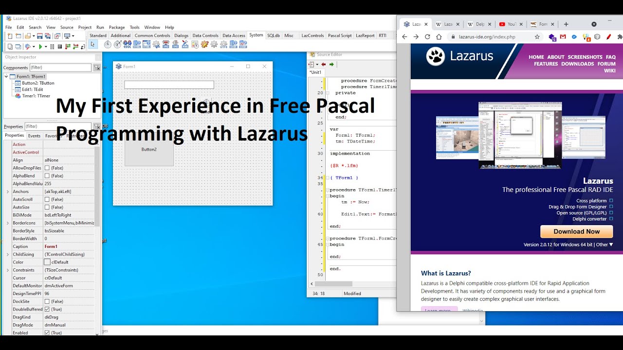Viewport: 623px width, 350px height.
Task: Click the red back arrow in Source Editor
Action: (323, 64)
